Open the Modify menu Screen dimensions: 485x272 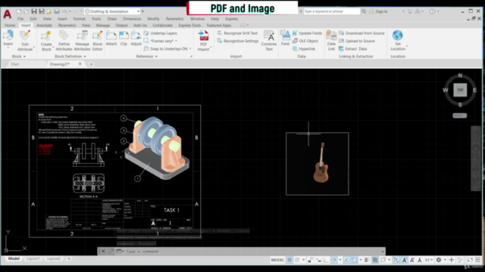153,19
